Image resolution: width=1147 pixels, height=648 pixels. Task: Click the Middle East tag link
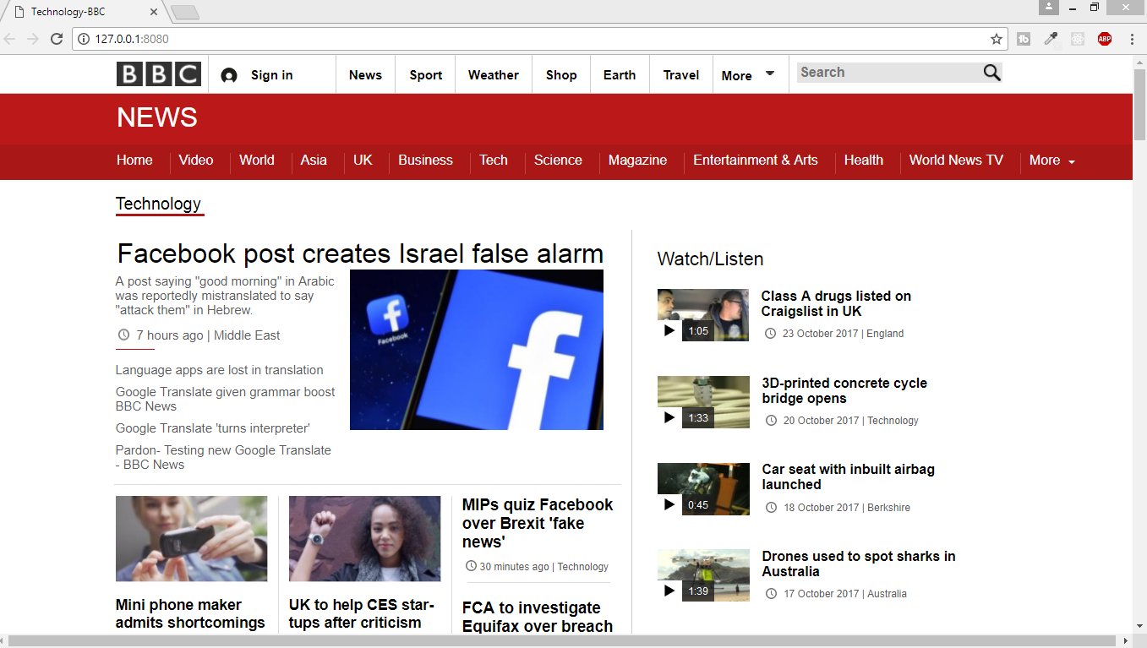point(247,335)
